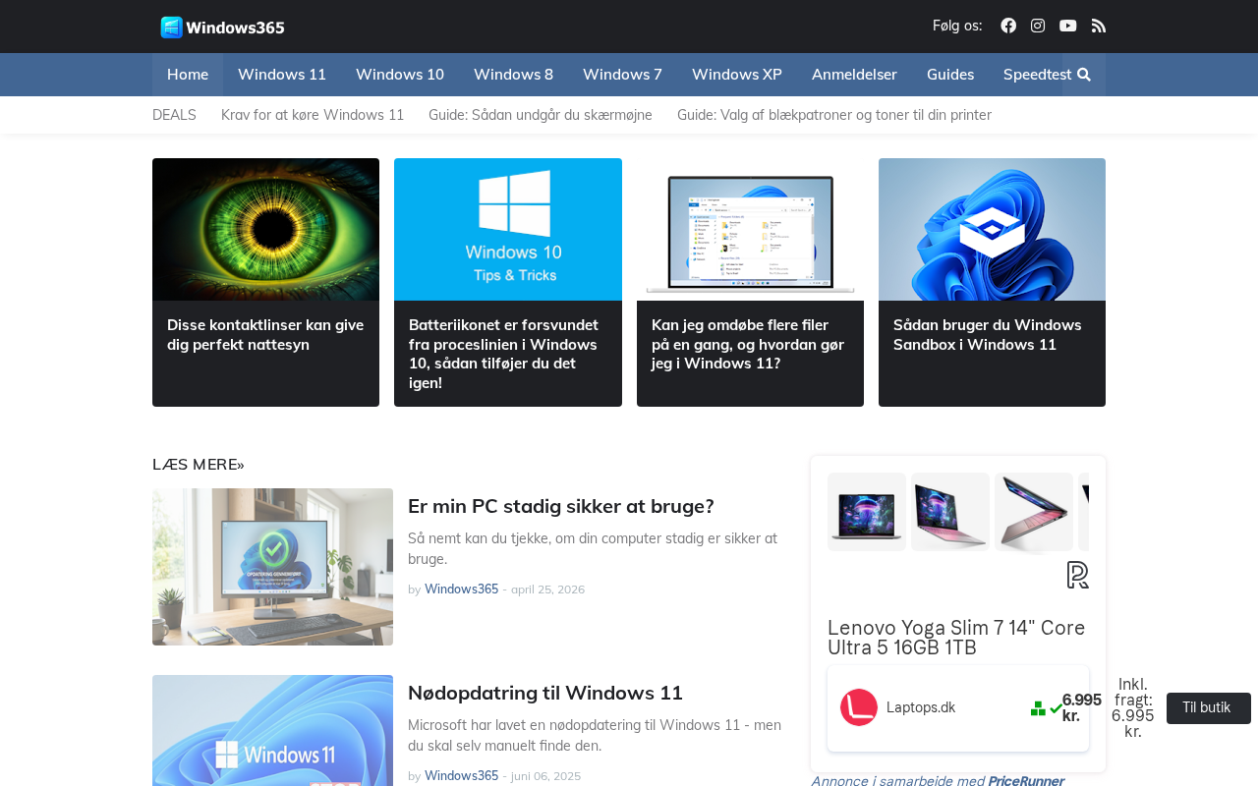Click the 6.995 kr. price
Viewport: 1258px width, 786px height.
pyautogui.click(x=1081, y=708)
